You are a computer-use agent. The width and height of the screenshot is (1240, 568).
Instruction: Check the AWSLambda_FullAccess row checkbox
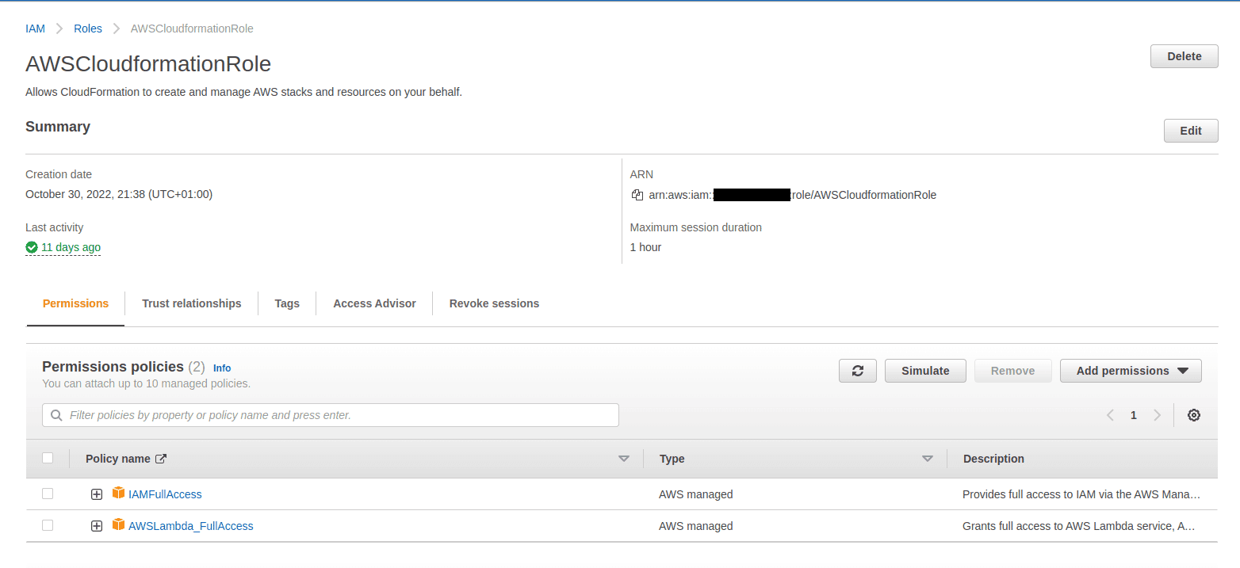click(48, 525)
